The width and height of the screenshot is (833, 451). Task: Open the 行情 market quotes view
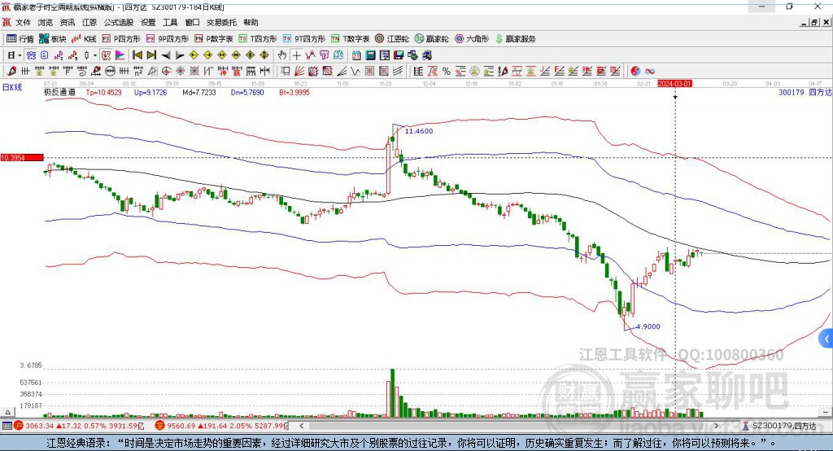tap(20, 39)
